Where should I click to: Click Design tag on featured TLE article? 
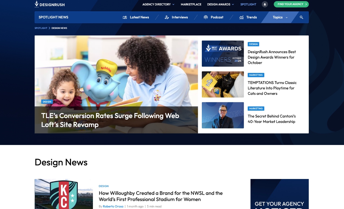tap(47, 102)
